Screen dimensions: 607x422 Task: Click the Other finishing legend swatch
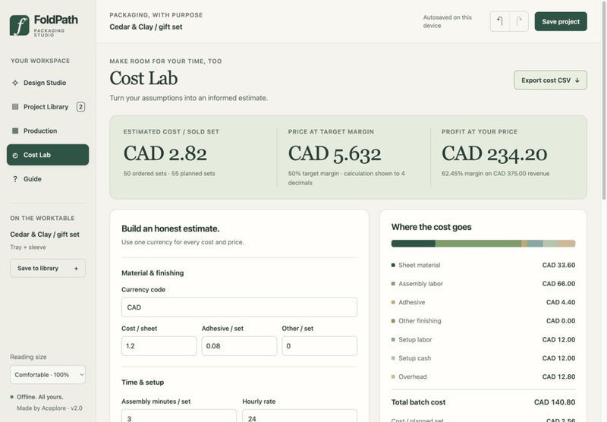[x=393, y=321]
